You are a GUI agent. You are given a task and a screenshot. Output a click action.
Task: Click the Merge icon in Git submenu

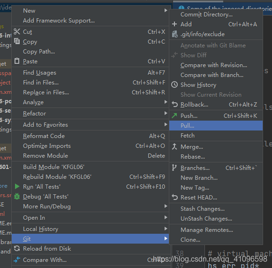[x=175, y=147]
